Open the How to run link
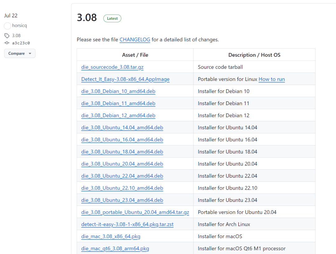 pos(272,79)
